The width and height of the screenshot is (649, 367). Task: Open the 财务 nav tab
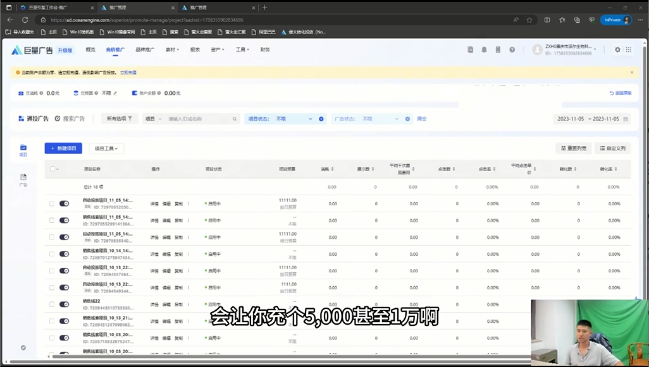coord(265,50)
